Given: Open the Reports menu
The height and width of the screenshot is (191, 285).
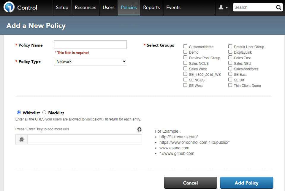Looking at the screenshot, I should click(x=151, y=7).
